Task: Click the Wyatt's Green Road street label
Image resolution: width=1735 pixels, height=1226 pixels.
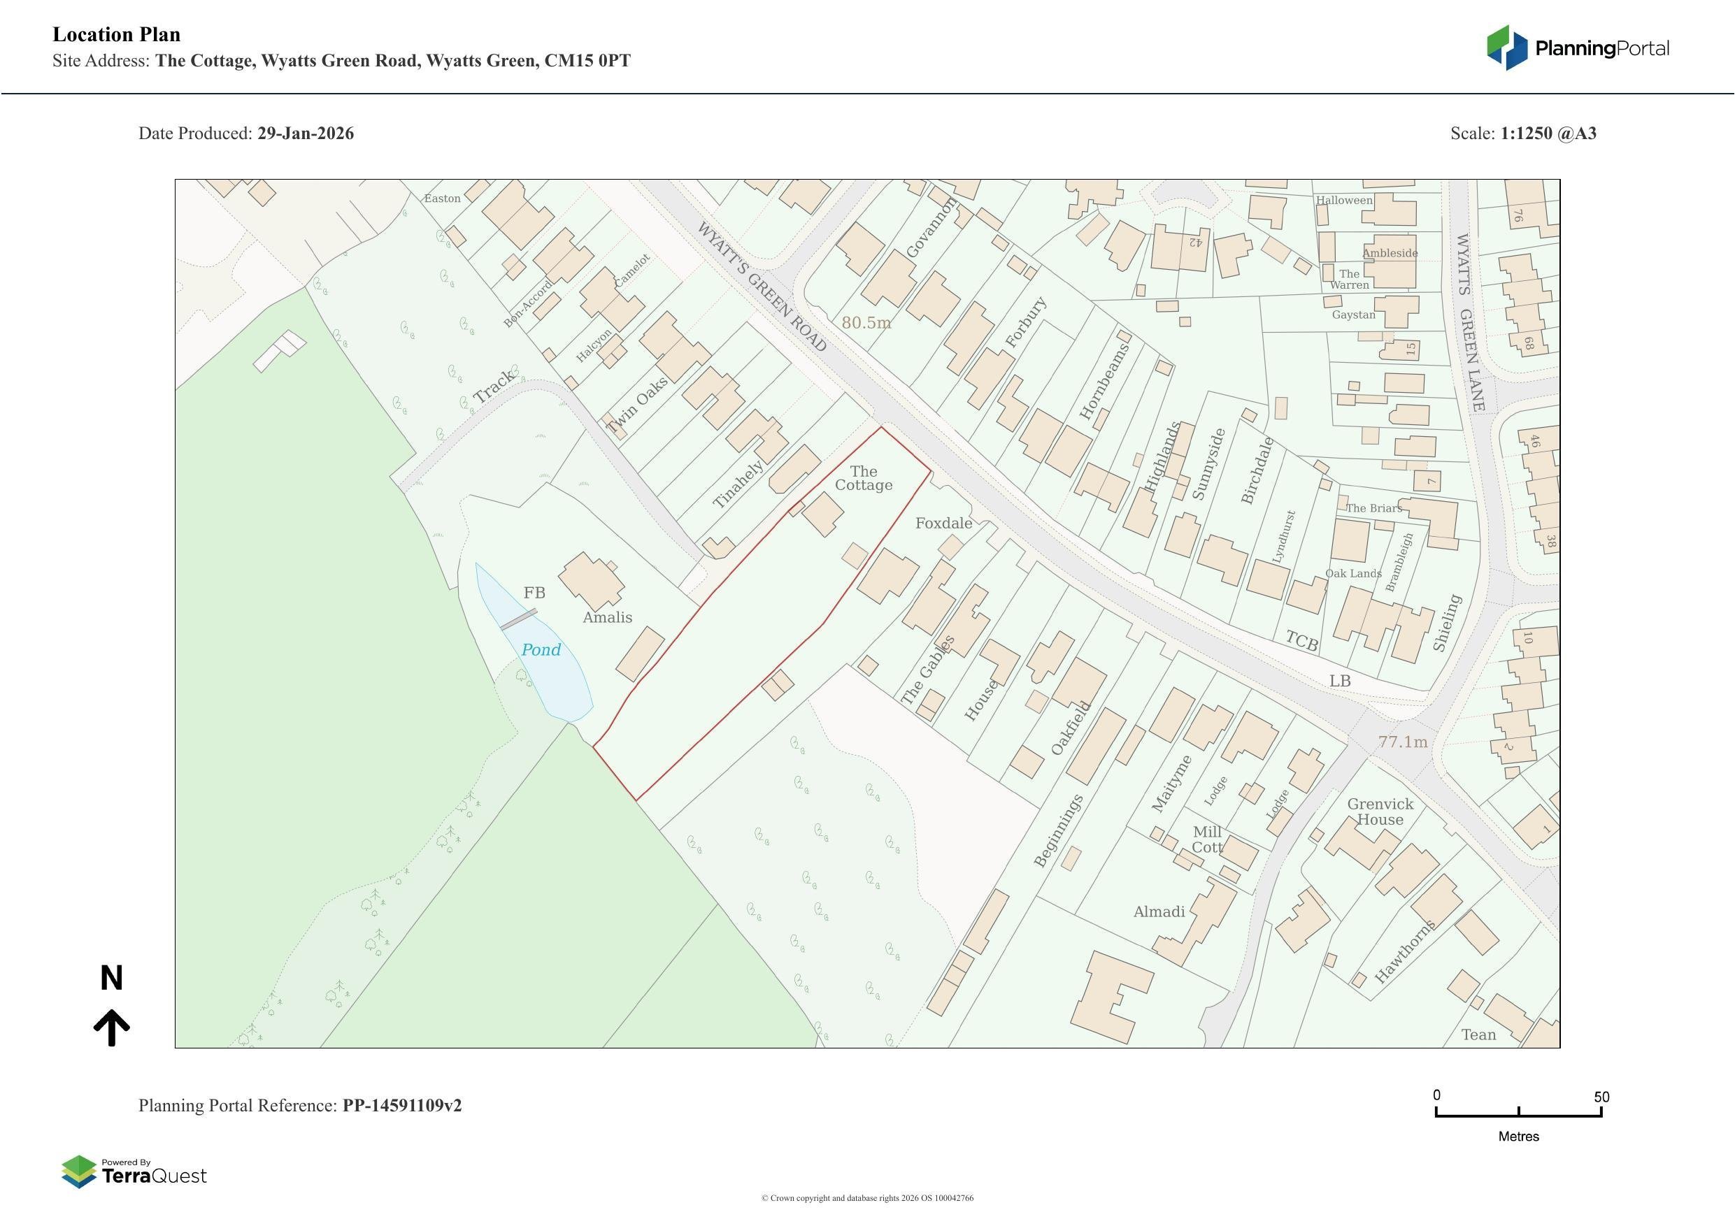Action: tap(761, 286)
